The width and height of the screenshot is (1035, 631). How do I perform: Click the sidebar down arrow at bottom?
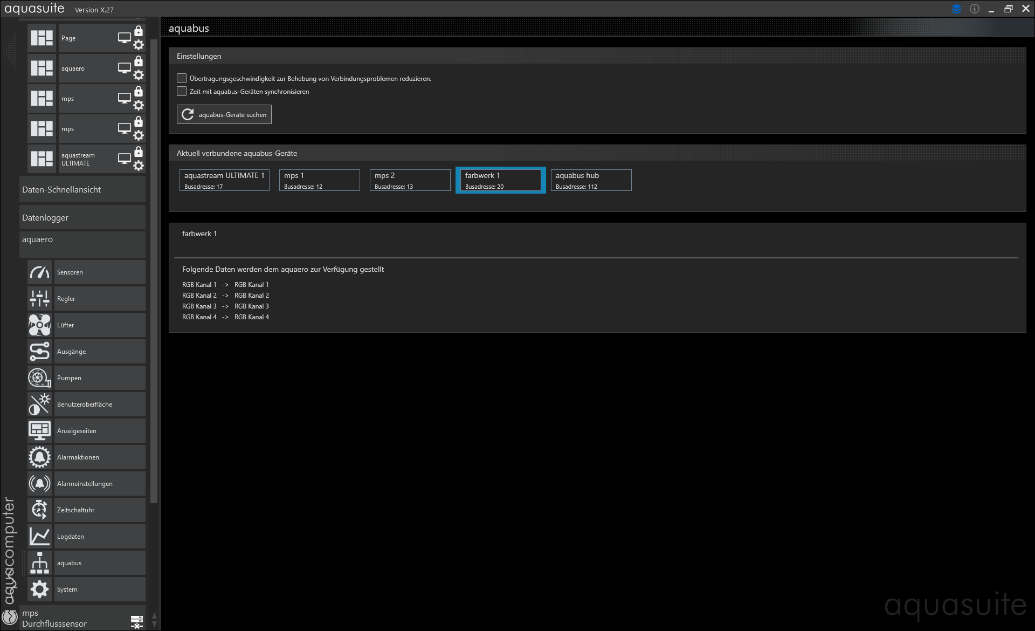155,625
